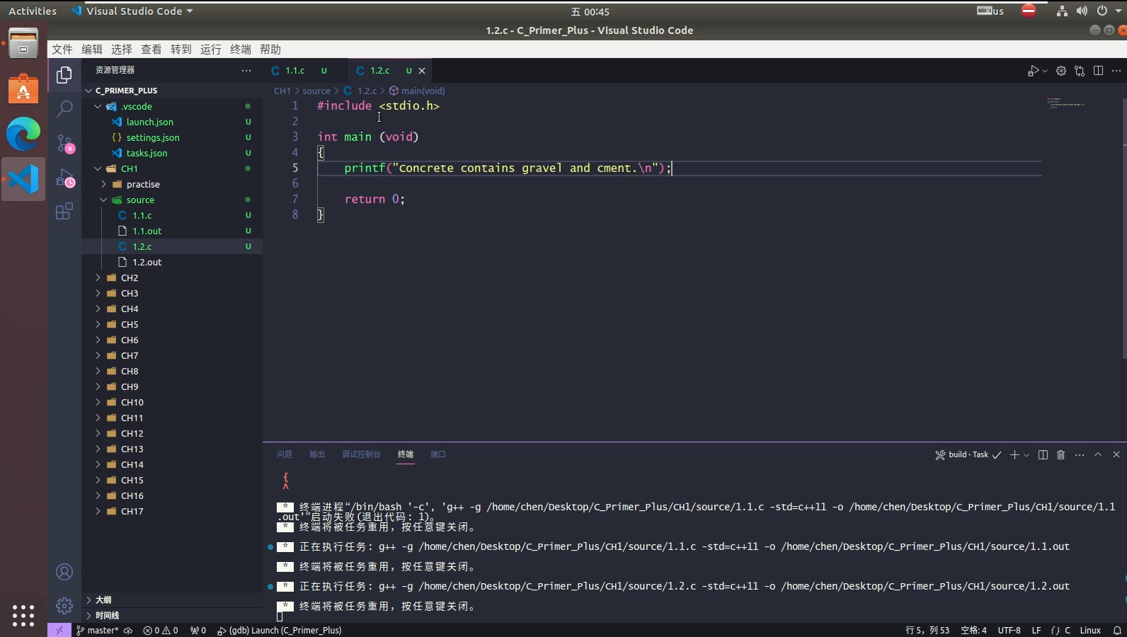Open the Manage gear in activity bar

(x=64, y=606)
